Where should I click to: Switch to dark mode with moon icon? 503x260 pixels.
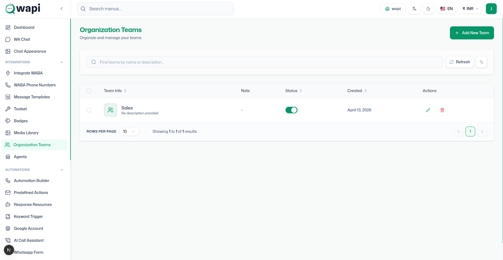(428, 9)
